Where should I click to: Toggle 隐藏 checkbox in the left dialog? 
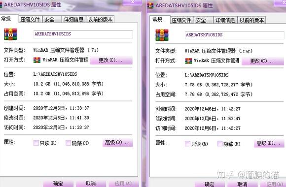[68, 143]
